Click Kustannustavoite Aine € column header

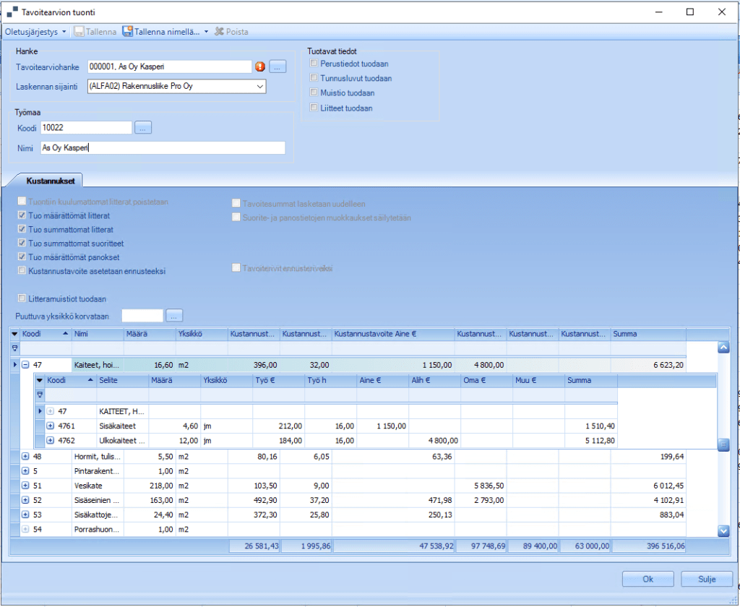(x=393, y=334)
